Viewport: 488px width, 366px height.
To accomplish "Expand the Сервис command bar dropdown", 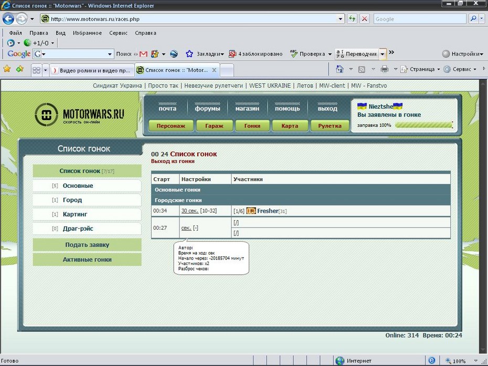I will [461, 69].
